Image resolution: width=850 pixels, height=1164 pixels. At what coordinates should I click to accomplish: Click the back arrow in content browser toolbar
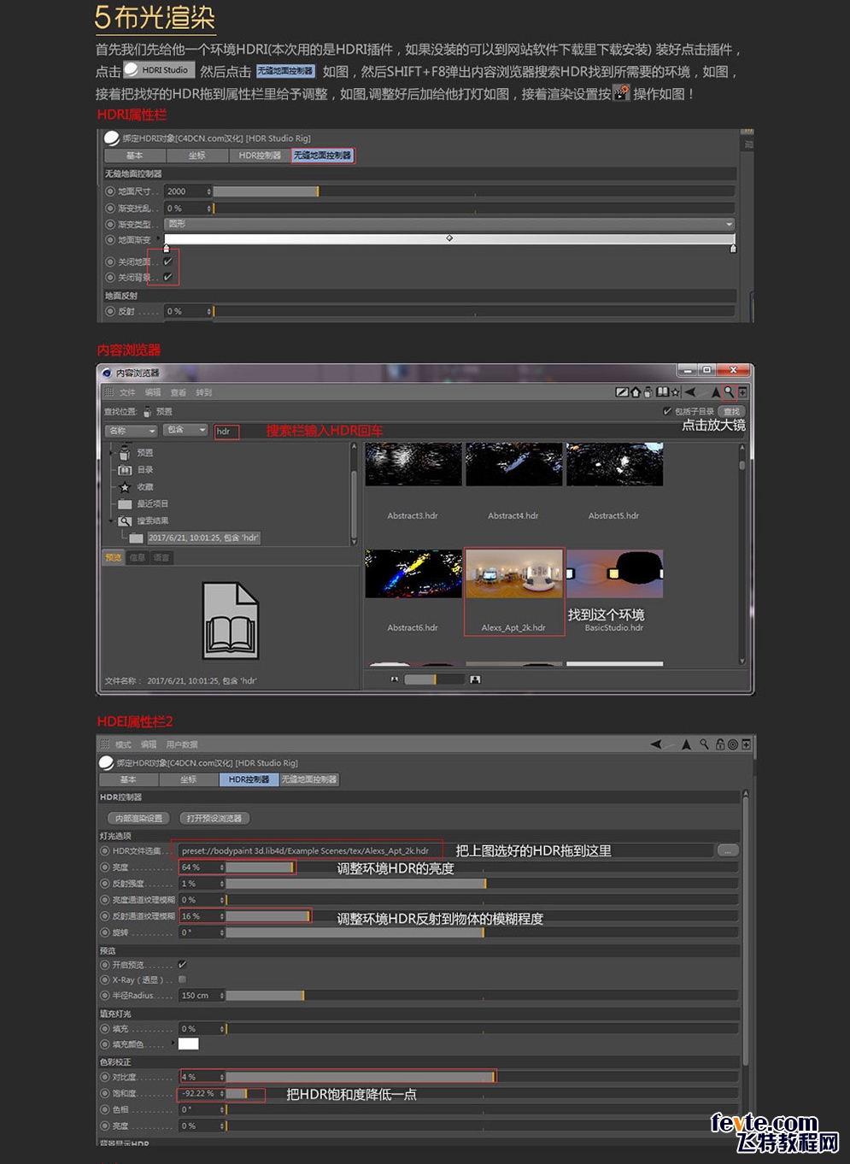pos(690,392)
